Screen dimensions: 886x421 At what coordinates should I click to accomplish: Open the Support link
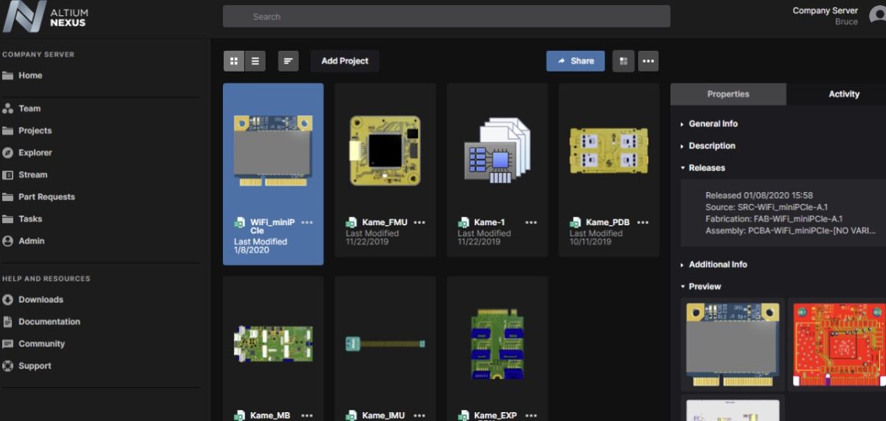click(x=35, y=366)
